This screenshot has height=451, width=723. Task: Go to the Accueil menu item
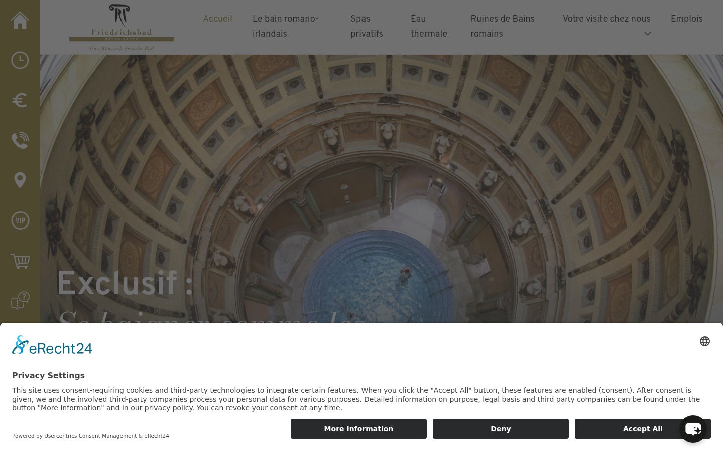pyautogui.click(x=217, y=19)
